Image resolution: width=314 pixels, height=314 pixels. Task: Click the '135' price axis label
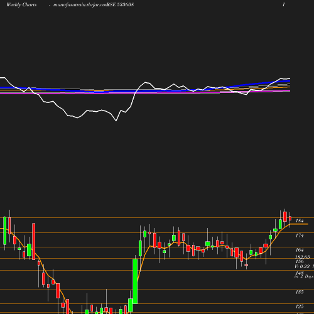[300, 292]
